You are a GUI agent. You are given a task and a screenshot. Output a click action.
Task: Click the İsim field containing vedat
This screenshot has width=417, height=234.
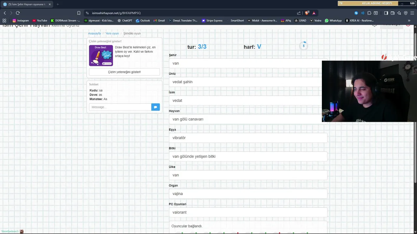point(248,100)
